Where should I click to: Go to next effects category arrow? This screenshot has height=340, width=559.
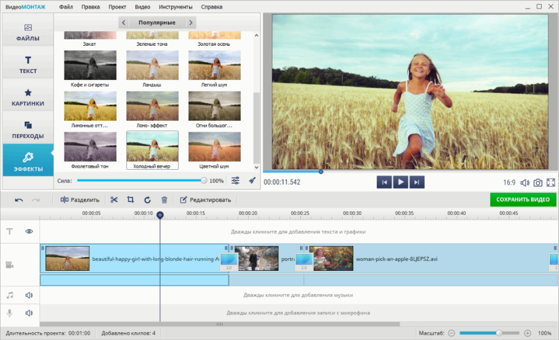click(x=191, y=23)
